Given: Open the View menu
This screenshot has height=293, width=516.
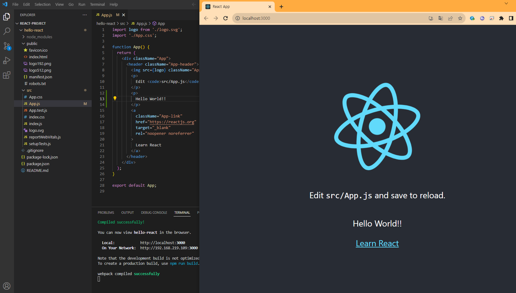Looking at the screenshot, I should [x=59, y=4].
